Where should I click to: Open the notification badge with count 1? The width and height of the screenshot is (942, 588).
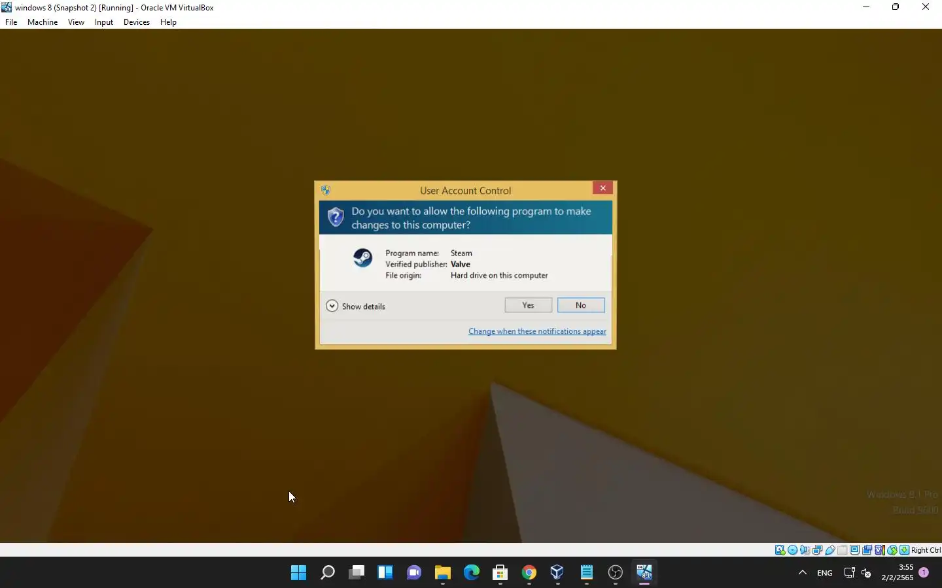pos(924,572)
